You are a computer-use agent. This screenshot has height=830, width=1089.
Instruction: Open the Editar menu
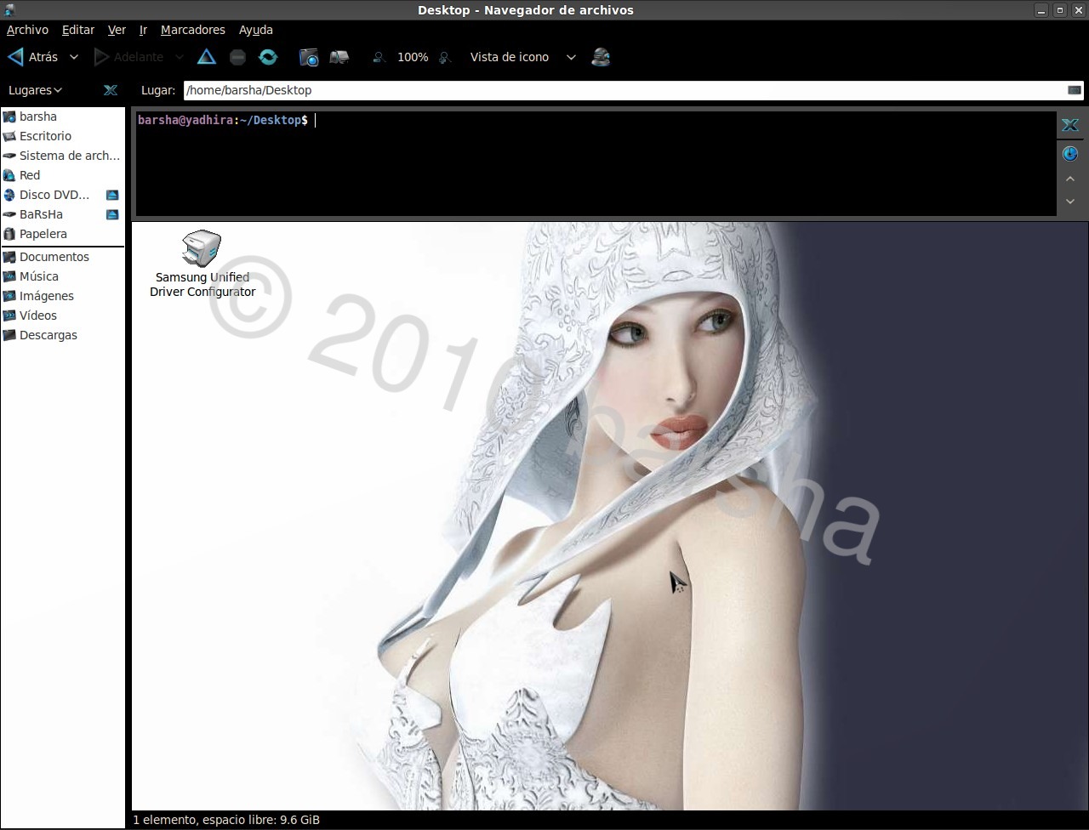[x=77, y=30]
